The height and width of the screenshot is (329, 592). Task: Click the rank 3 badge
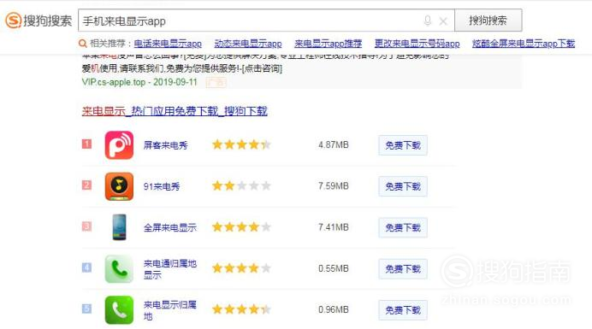pyautogui.click(x=87, y=226)
